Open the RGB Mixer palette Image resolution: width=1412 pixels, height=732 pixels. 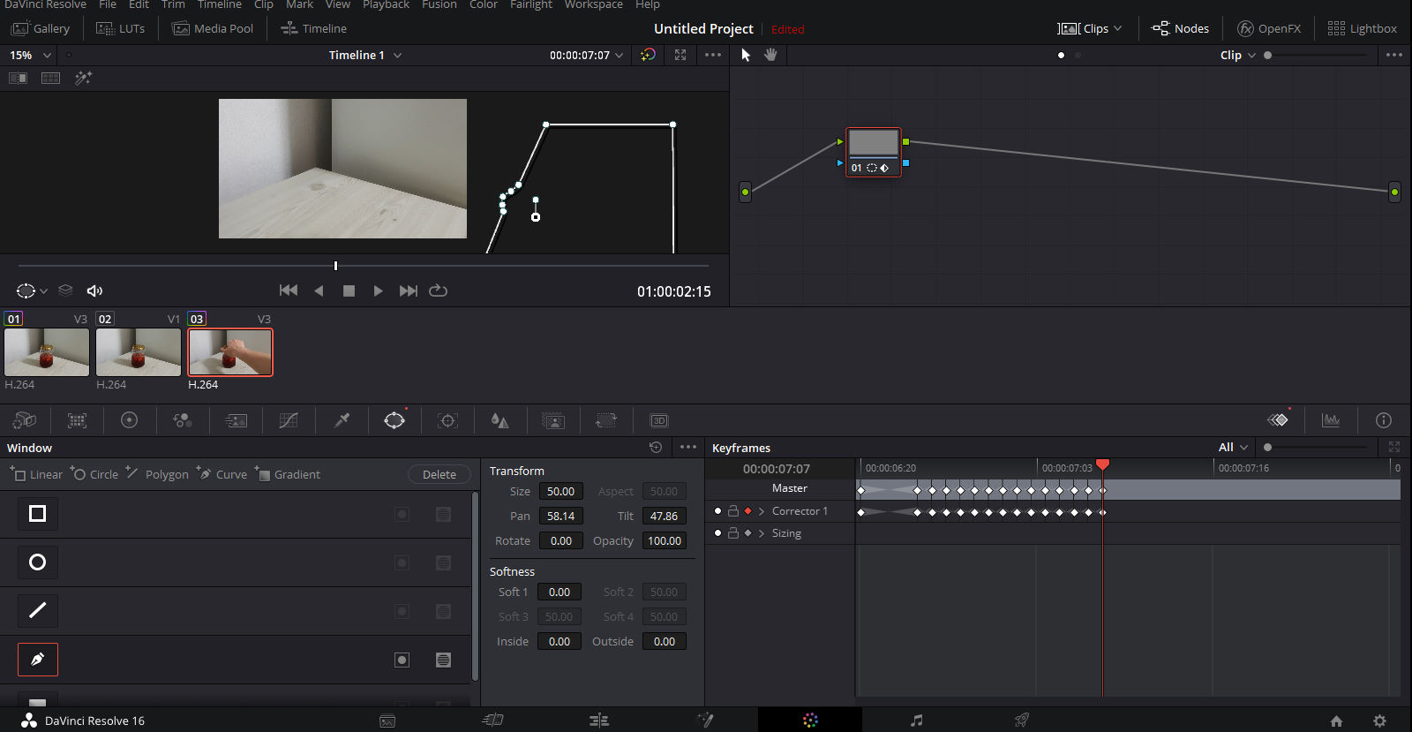tap(183, 420)
